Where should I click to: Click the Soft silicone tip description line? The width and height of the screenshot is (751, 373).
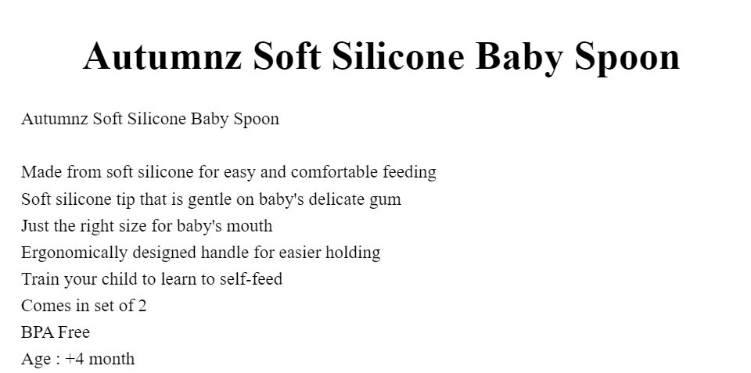(210, 199)
